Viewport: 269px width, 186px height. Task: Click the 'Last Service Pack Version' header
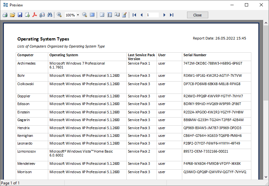pyautogui.click(x=141, y=57)
